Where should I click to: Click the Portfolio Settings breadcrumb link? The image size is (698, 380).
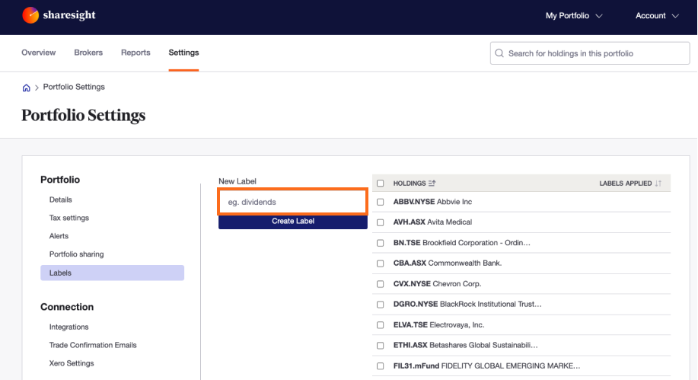[74, 87]
